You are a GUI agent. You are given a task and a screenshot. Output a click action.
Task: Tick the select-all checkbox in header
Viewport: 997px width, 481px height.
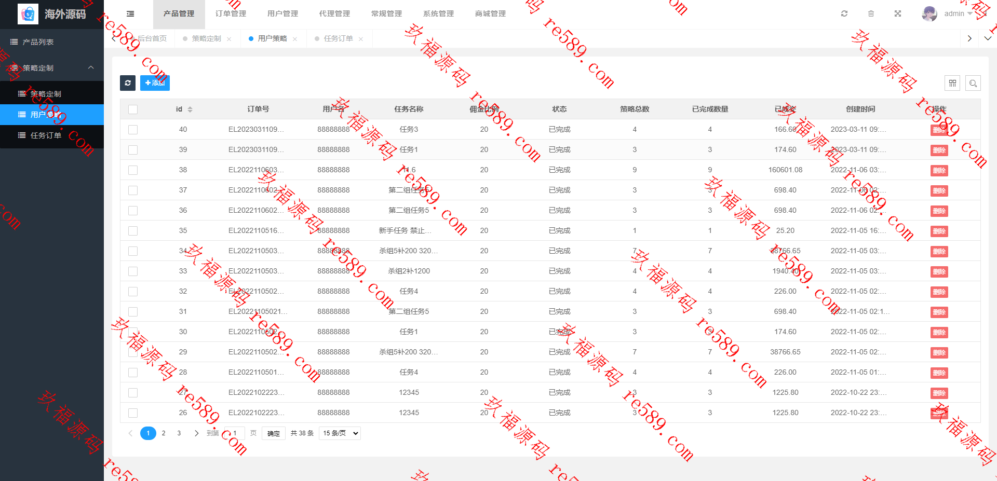[133, 109]
